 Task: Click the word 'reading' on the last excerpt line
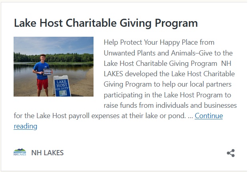(25, 126)
